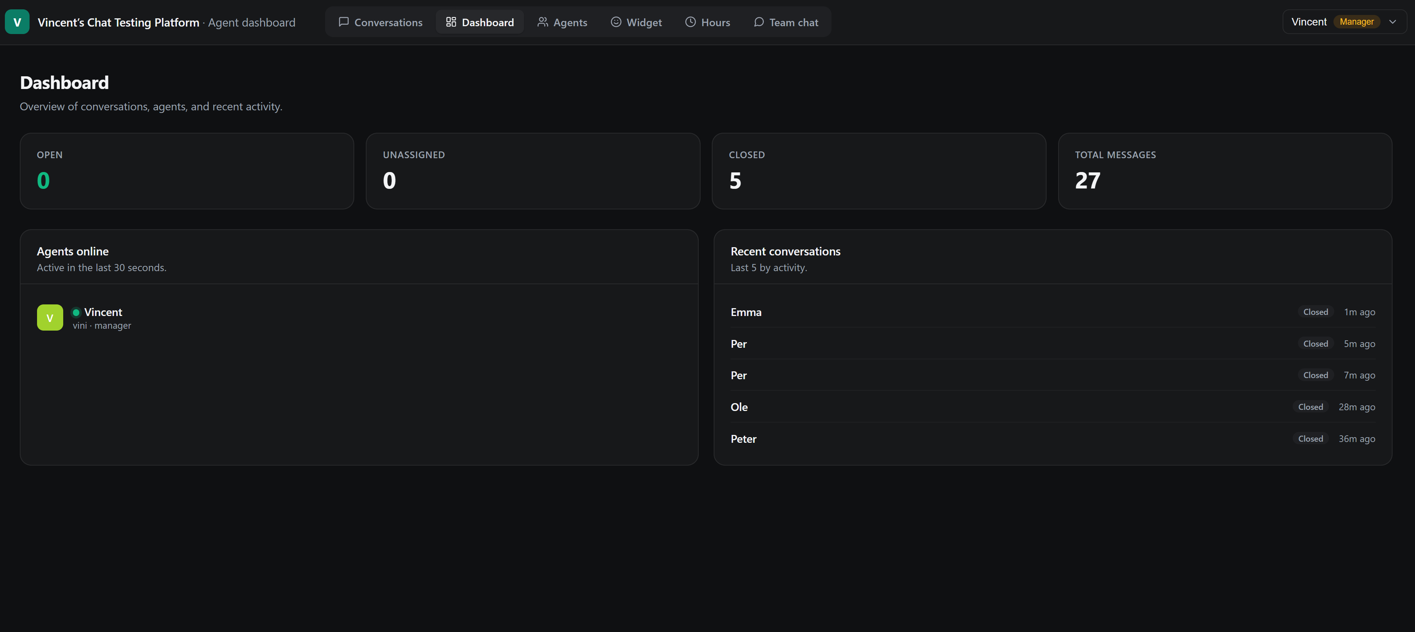The image size is (1415, 632).
Task: Go to the Agents tab
Action: [x=562, y=22]
